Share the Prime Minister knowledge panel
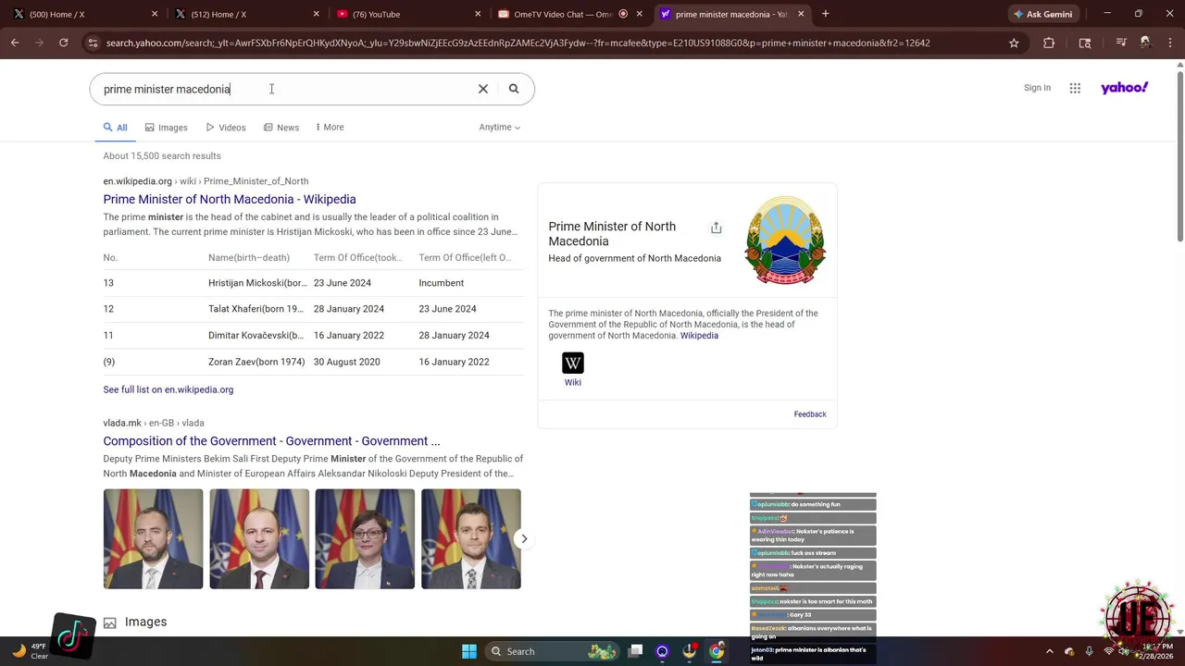 pyautogui.click(x=716, y=228)
